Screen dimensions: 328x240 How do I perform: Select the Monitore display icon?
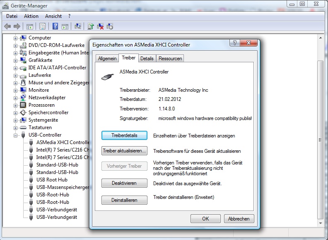pos(23,90)
